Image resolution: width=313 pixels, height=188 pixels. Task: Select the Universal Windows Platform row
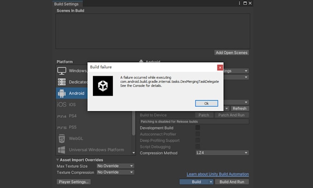tap(94, 150)
